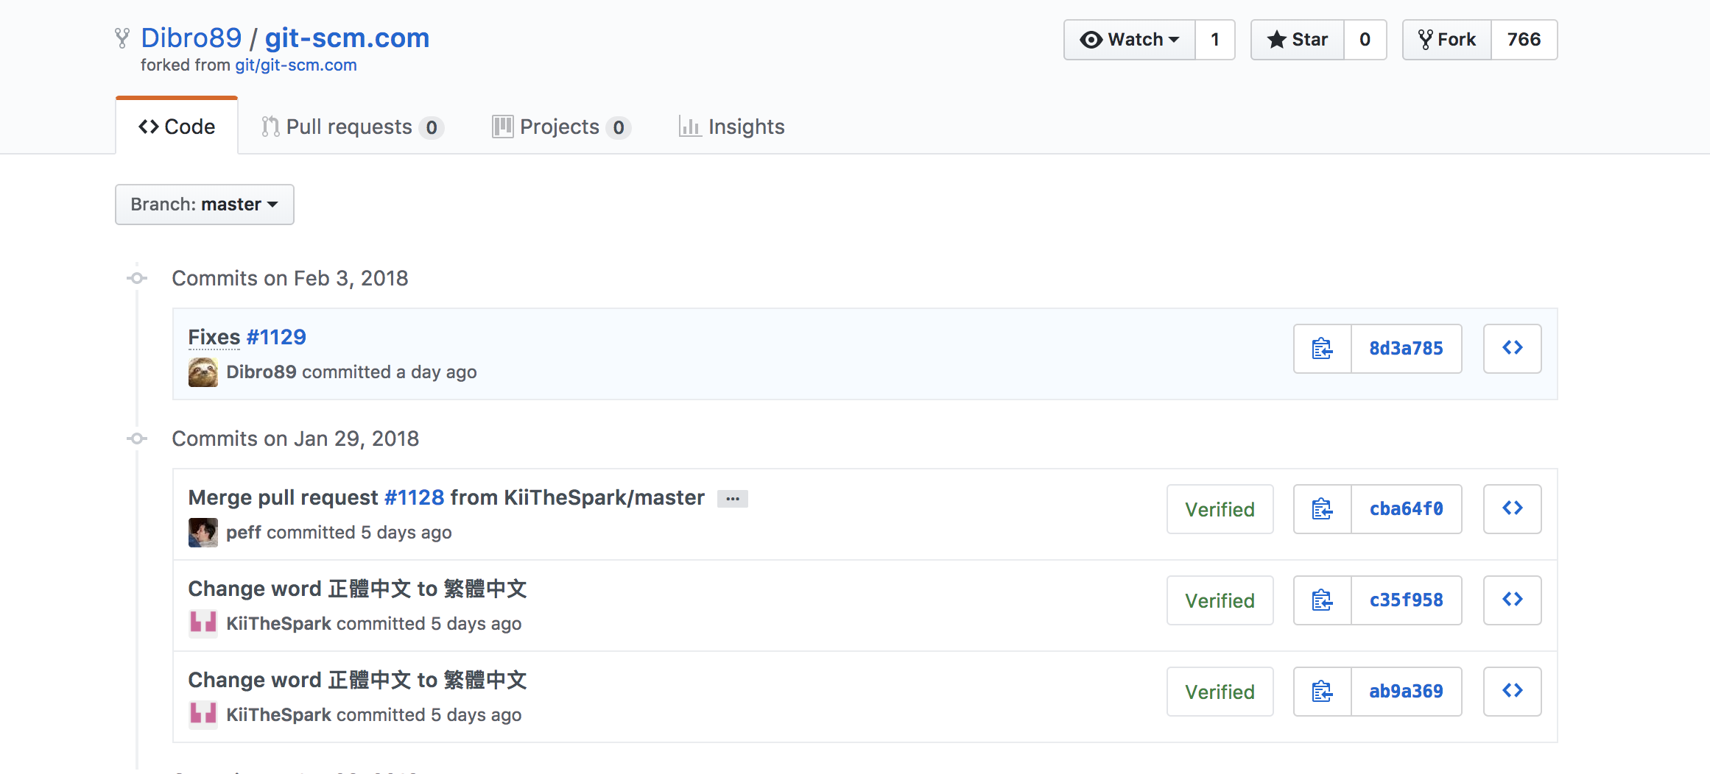Click KiiTheSpark avatar on commit ab9a369
This screenshot has width=1710, height=774.
[203, 715]
